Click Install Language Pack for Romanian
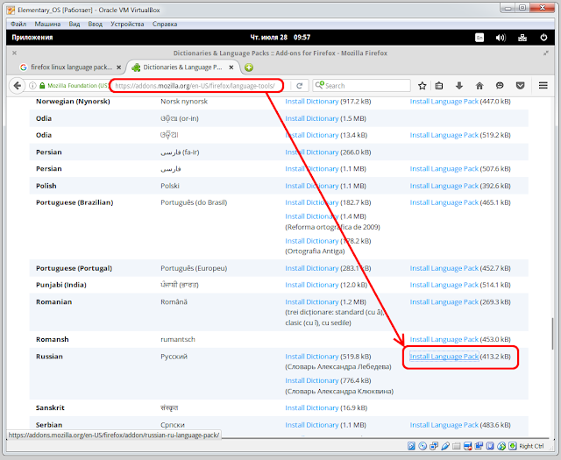 444,302
